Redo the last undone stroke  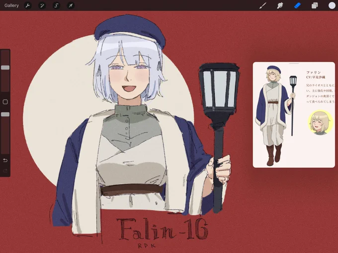point(5,171)
